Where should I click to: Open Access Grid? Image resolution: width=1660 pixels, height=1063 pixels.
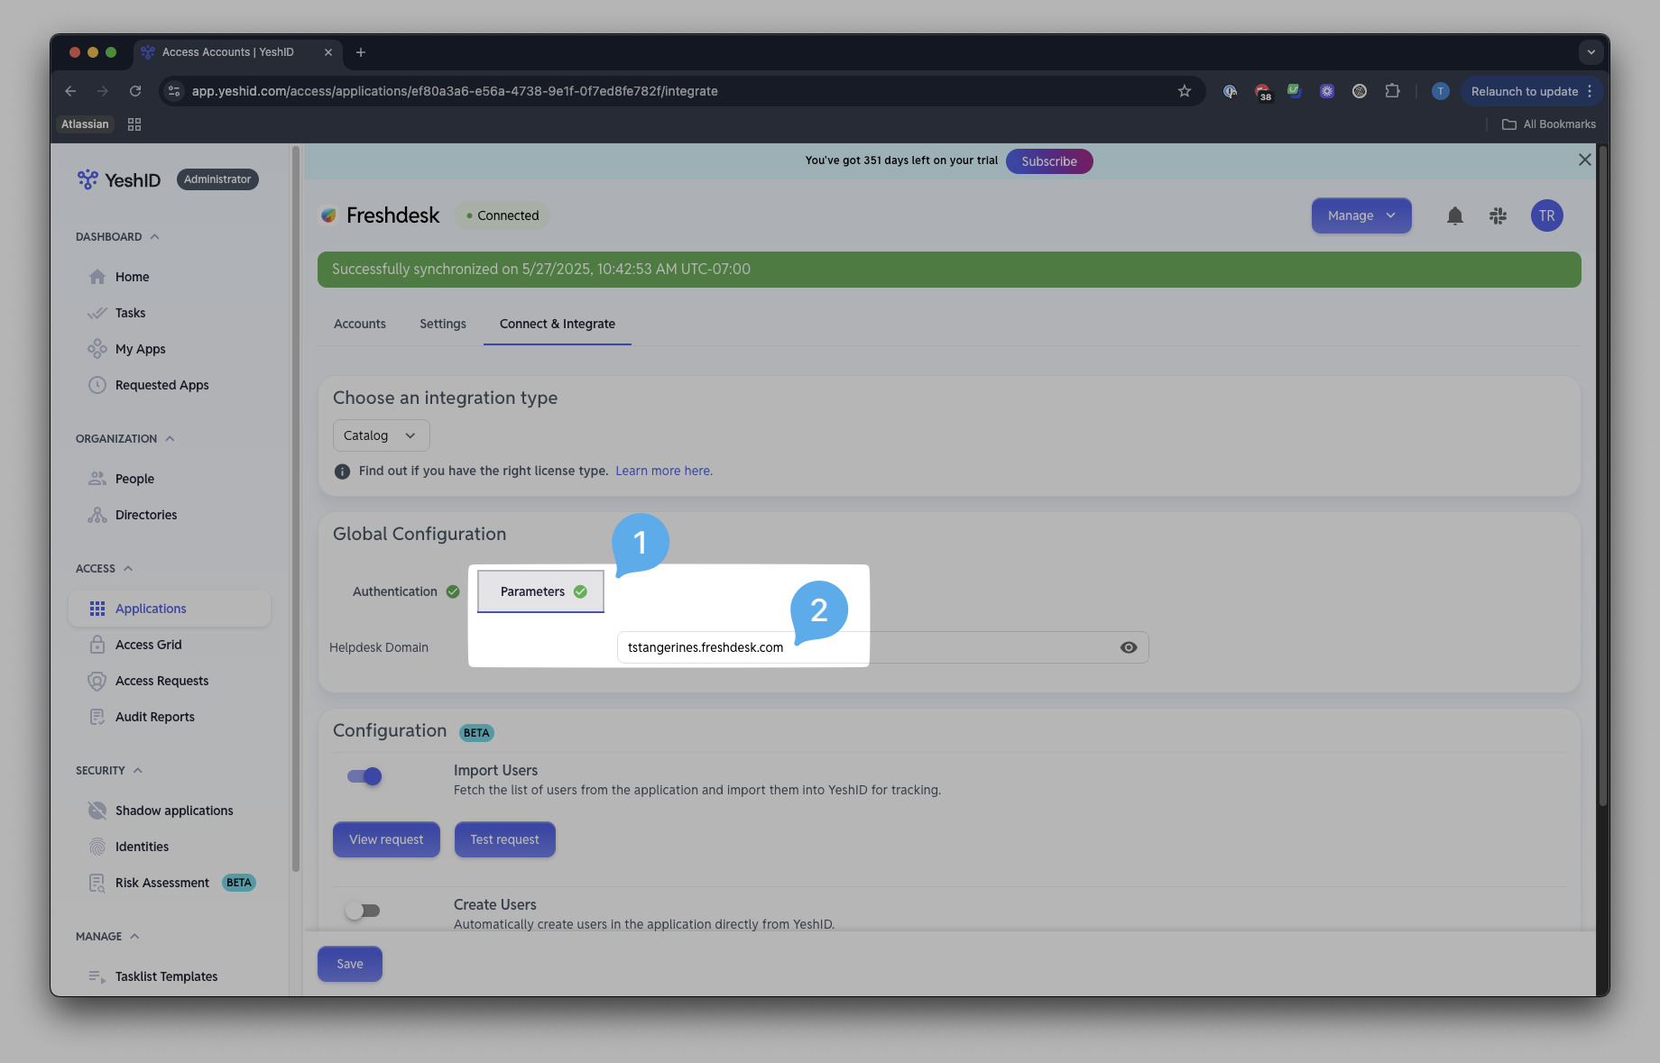[x=148, y=645]
